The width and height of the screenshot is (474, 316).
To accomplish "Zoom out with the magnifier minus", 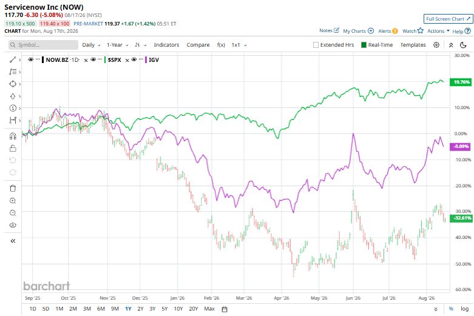I will [13, 213].
